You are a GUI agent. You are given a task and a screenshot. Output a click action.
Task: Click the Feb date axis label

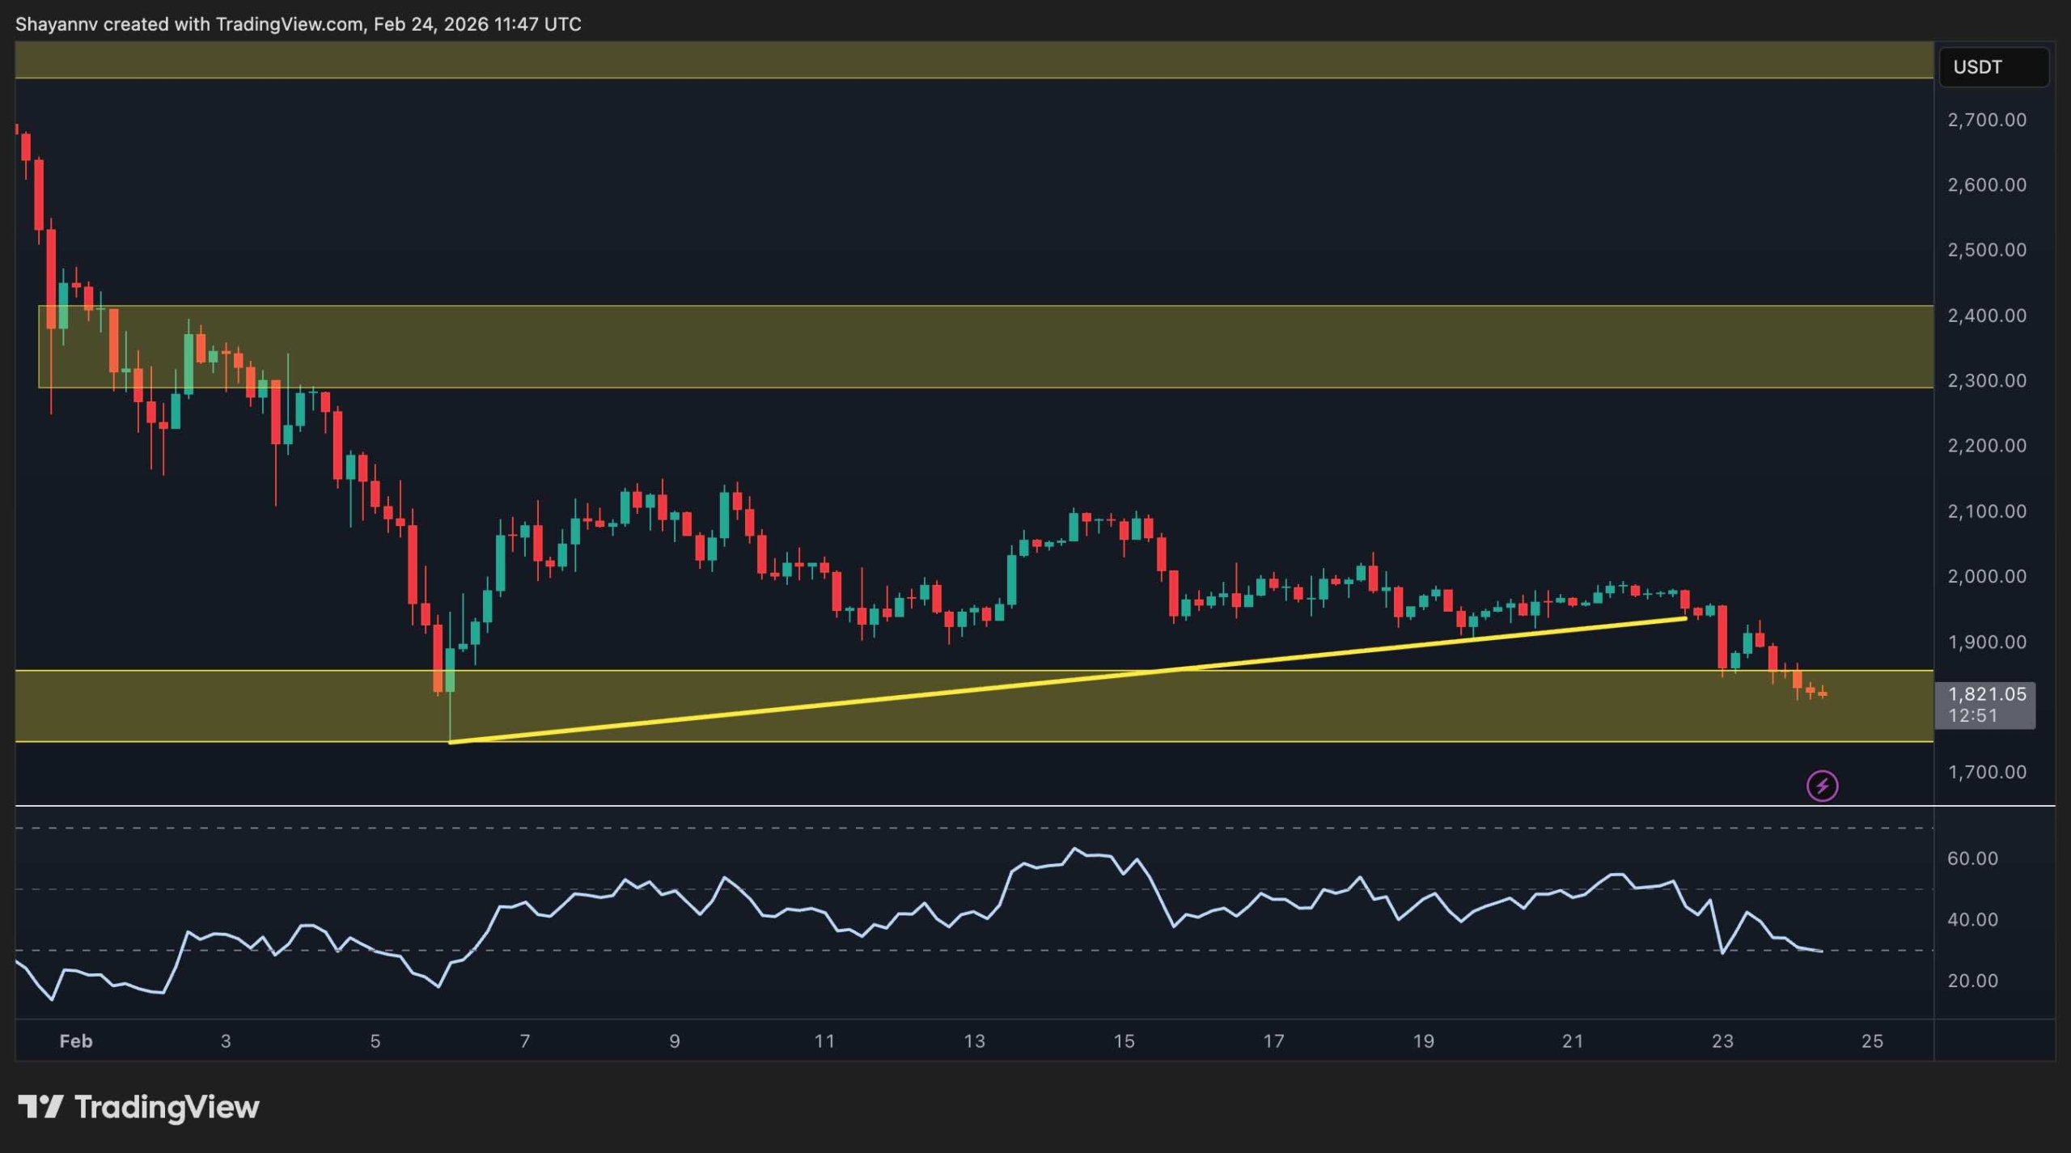(76, 1041)
